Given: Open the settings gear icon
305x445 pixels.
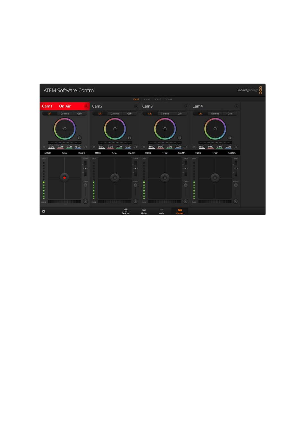Looking at the screenshot, I should tap(44, 211).
